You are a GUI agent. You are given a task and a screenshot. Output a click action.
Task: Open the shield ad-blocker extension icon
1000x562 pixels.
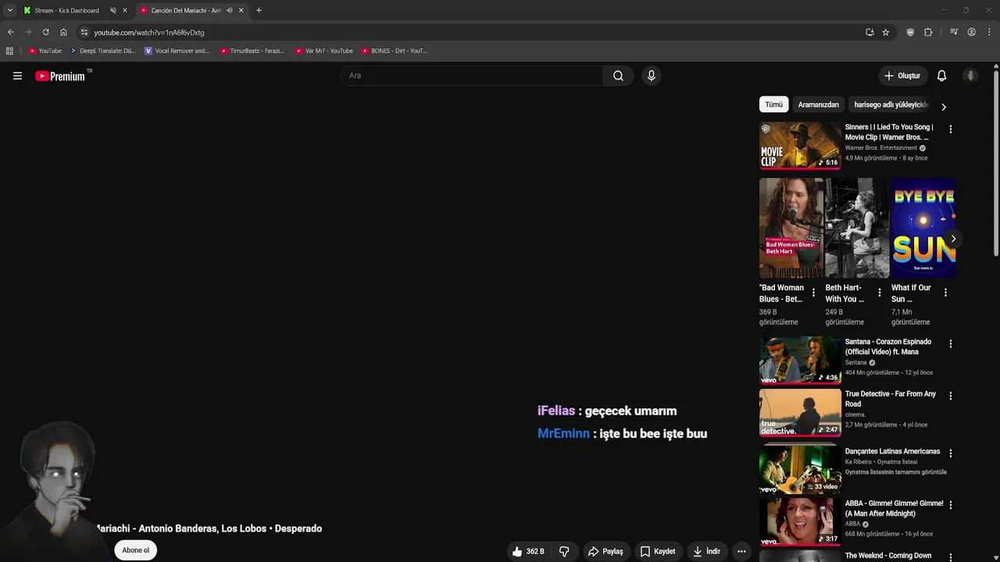[x=910, y=32]
